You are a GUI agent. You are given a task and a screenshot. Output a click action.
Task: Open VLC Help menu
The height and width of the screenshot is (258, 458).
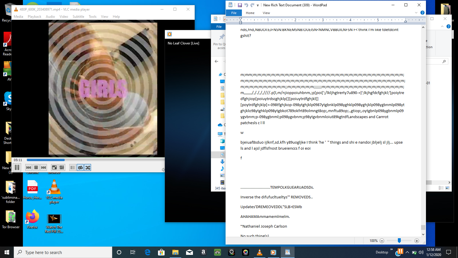(x=116, y=17)
